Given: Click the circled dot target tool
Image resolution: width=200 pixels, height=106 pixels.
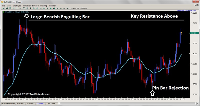Looking at the screenshot, I should click(x=27, y=8).
